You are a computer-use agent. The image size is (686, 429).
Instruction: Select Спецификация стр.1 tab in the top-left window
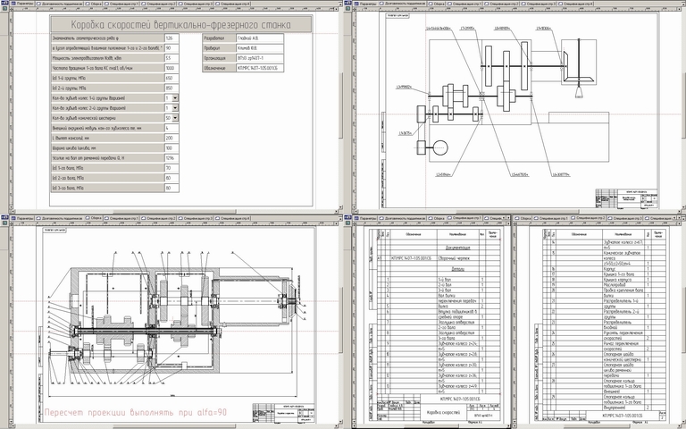(x=123, y=3)
